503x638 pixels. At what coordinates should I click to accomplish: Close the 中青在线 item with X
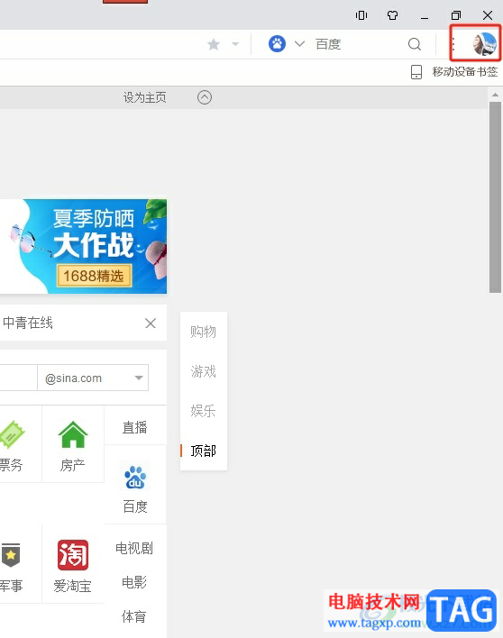click(x=151, y=324)
